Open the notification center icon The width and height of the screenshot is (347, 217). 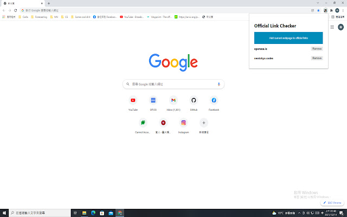(x=342, y=213)
